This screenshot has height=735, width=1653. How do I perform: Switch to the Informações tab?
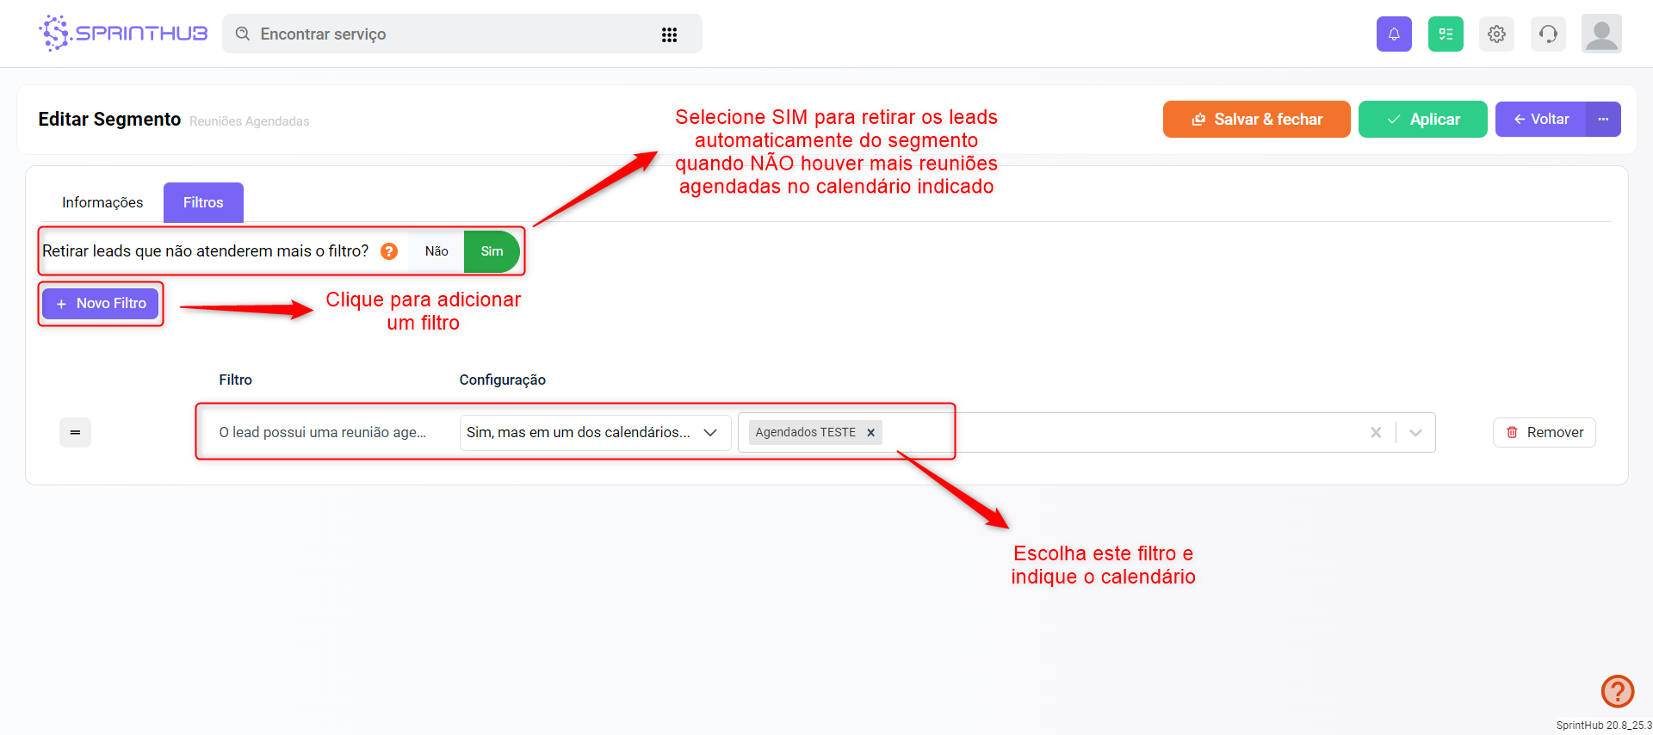[x=102, y=202]
